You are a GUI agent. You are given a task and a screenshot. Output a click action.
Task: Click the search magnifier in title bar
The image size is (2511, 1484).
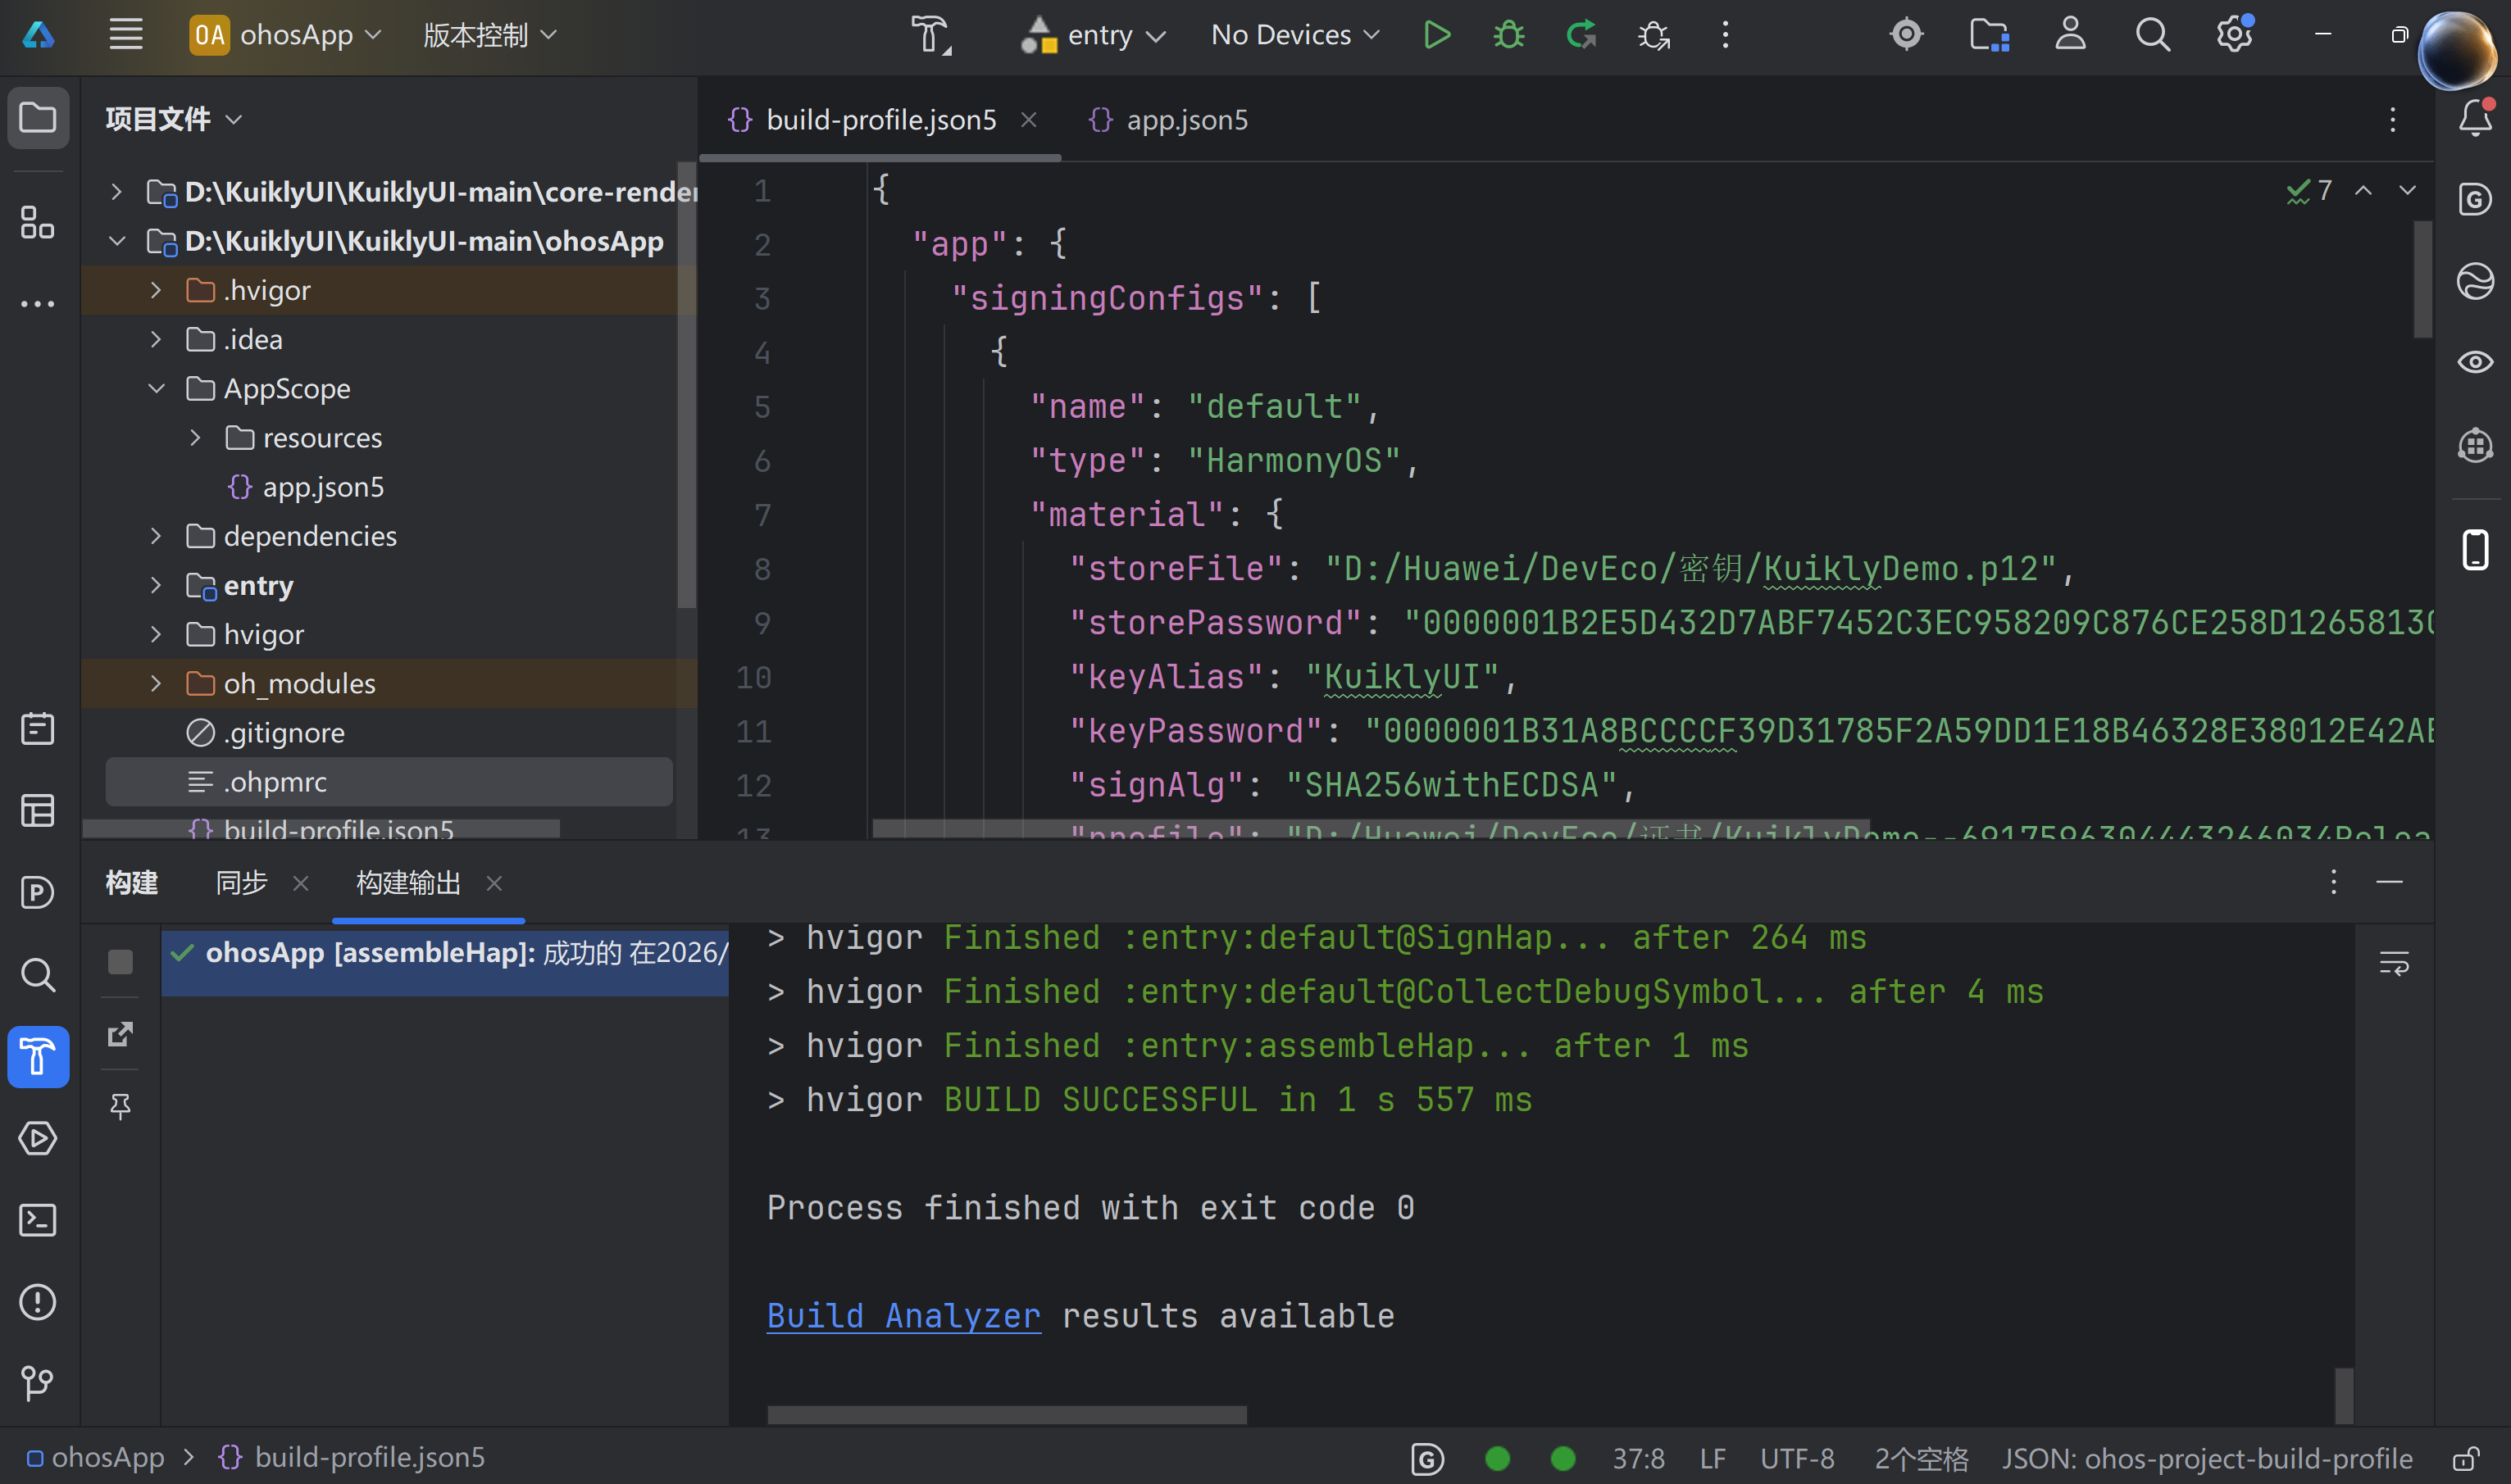[2152, 35]
